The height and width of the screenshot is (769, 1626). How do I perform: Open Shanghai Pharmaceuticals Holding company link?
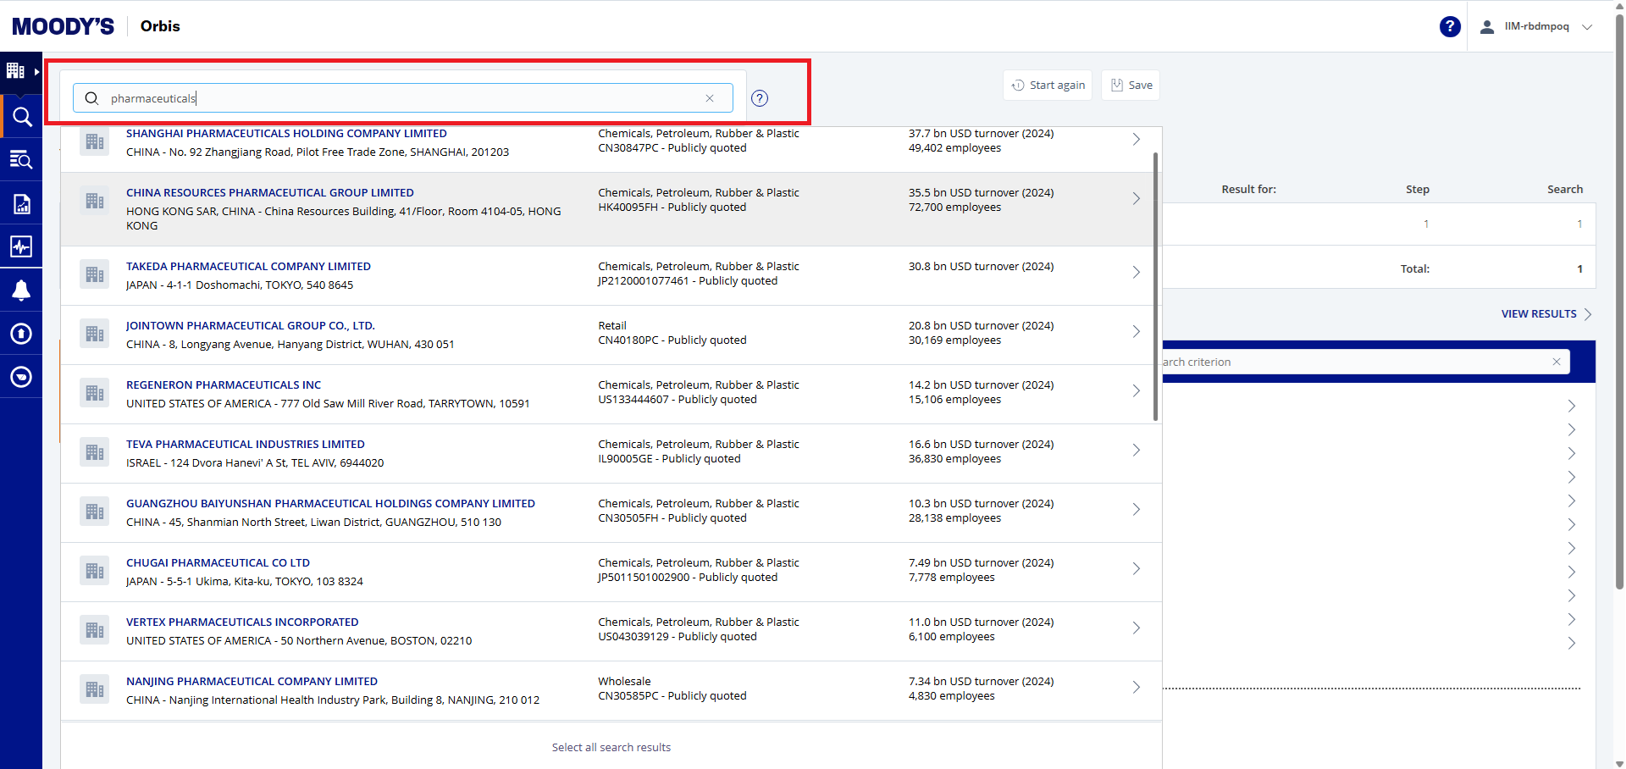point(286,134)
